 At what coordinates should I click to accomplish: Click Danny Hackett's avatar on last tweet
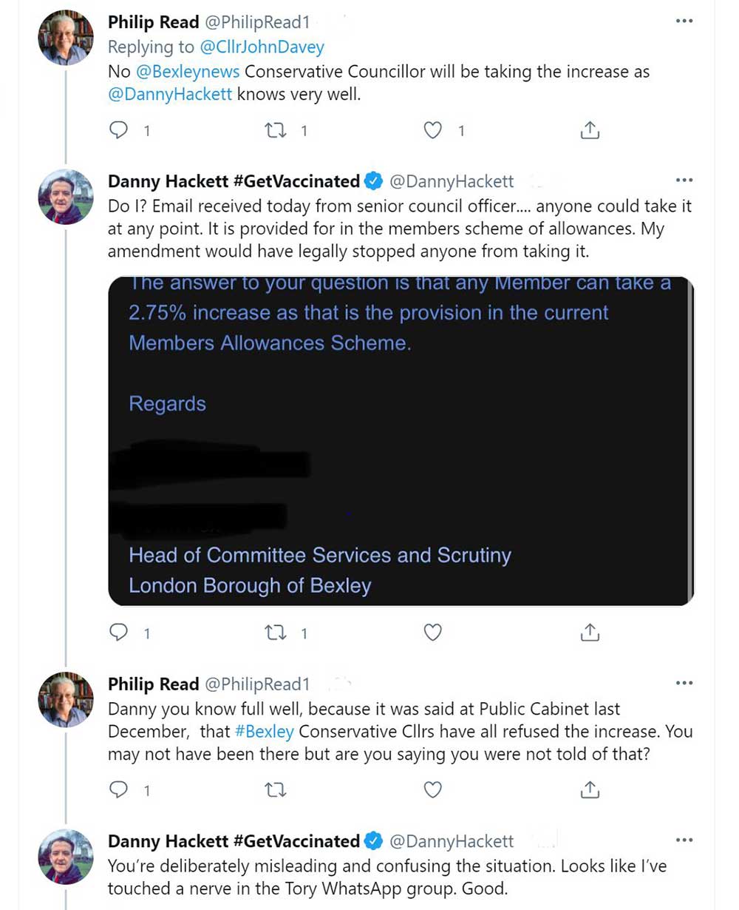click(66, 857)
